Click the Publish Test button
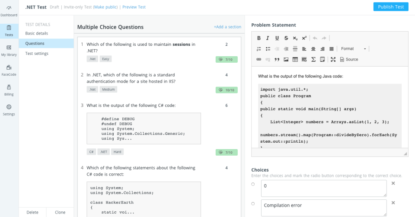The width and height of the screenshot is (415, 217). 391,7
